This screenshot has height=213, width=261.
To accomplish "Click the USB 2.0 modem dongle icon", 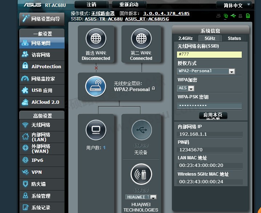I will (141, 174).
